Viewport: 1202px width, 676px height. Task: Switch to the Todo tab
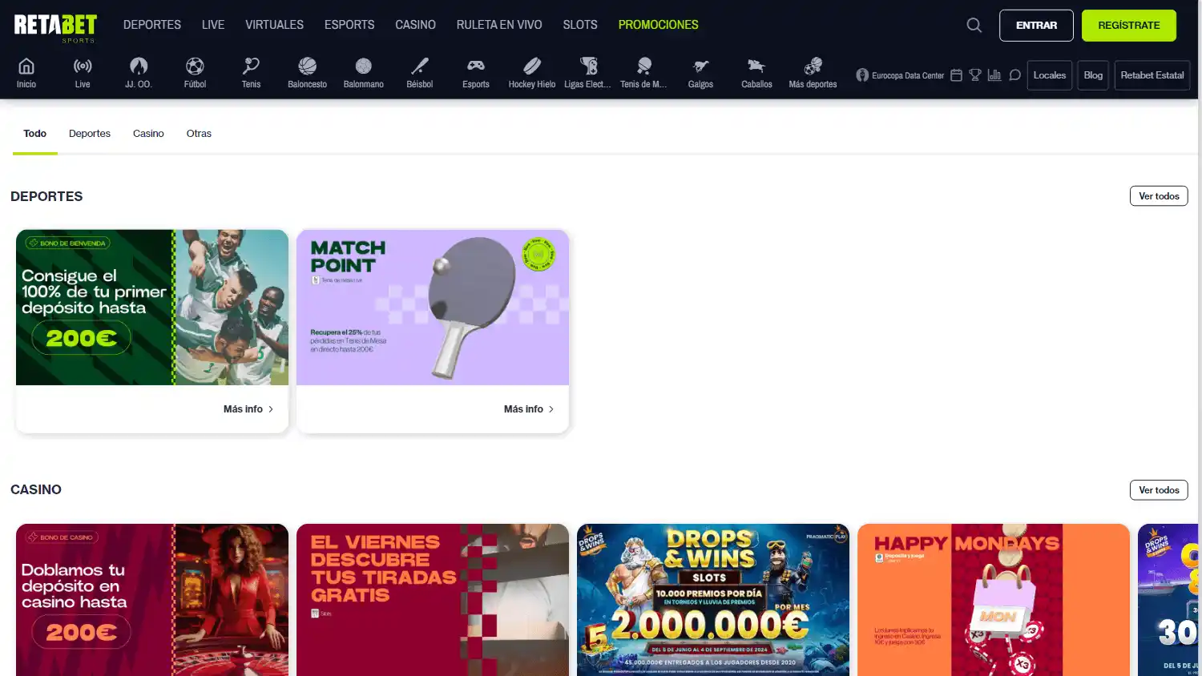[x=35, y=134]
